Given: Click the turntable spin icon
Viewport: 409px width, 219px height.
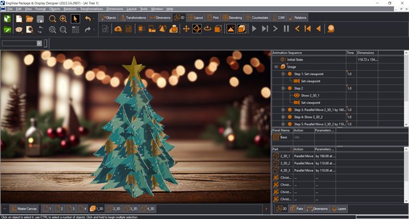Looking at the screenshot, I should click(x=207, y=28).
